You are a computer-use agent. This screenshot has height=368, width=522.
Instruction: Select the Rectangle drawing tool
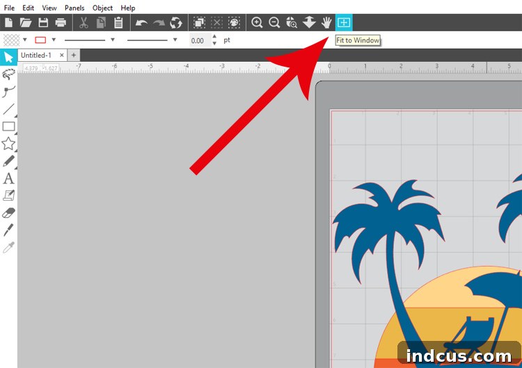click(8, 126)
